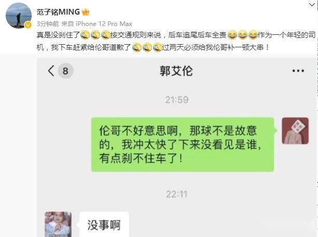Open the 范子铭MING username link
Viewport: 318px width, 237px height.
tap(58, 12)
